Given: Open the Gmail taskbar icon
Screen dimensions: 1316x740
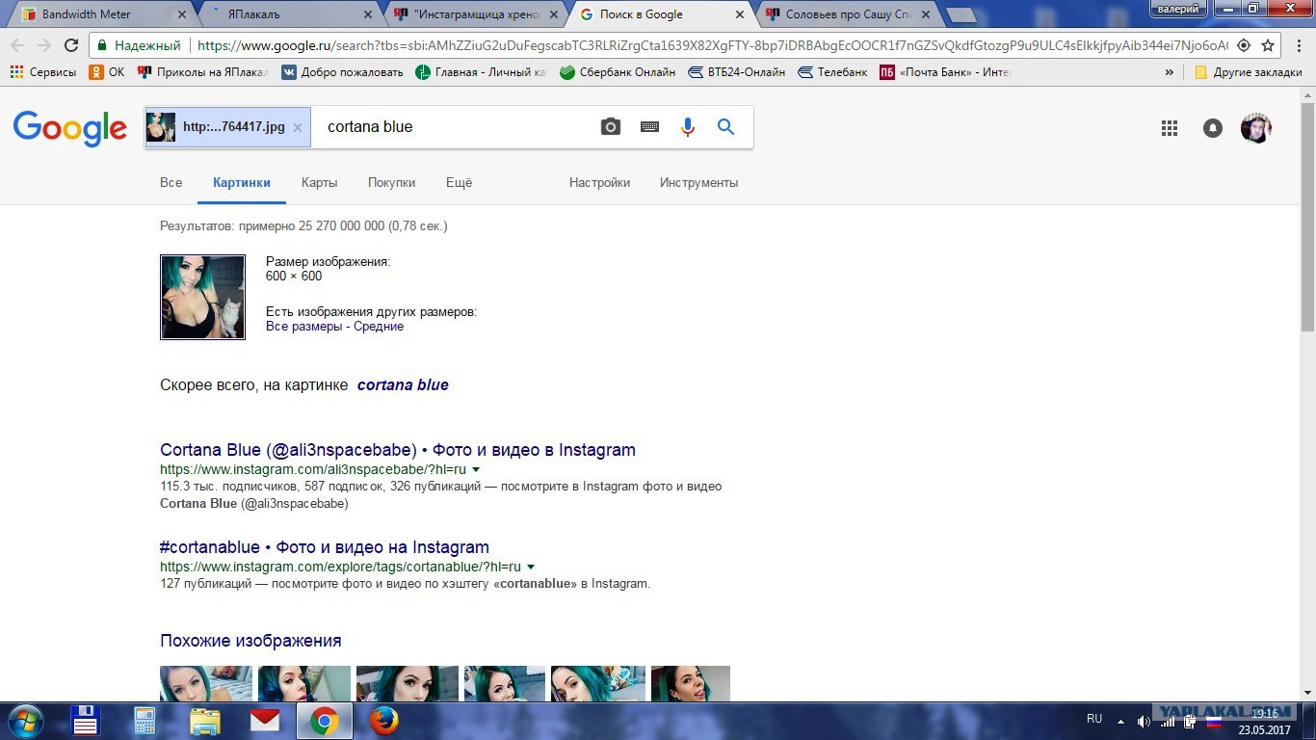Looking at the screenshot, I should pyautogui.click(x=265, y=722).
